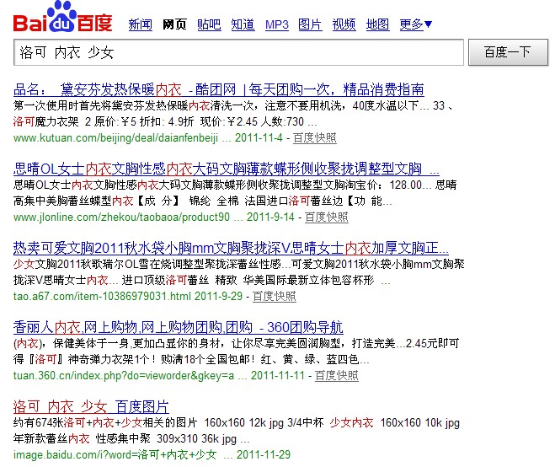Expand the 更多 dropdown menu
Viewport: 555px width, 467px height.
point(416,24)
